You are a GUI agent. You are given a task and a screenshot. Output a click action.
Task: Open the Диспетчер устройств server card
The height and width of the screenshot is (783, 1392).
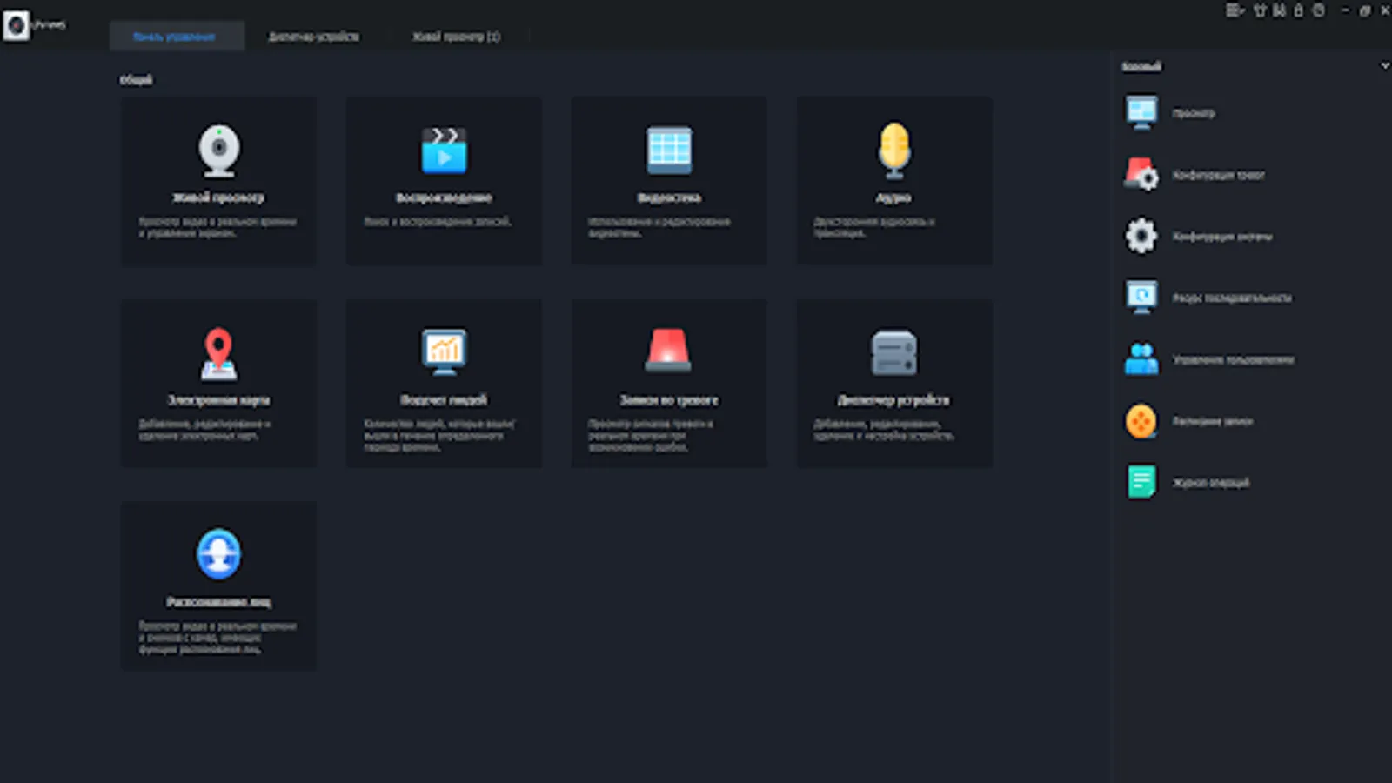point(894,384)
